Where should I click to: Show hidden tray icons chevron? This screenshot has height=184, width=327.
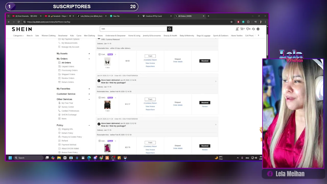tap(238, 158)
